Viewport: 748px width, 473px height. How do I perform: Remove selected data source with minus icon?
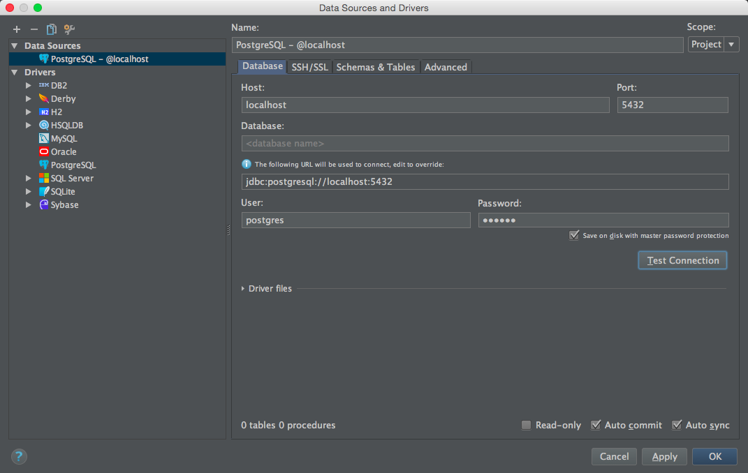[x=34, y=29]
